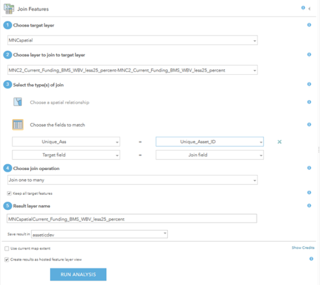
Task: Enable Use current map extent checkbox
Action: point(7,248)
